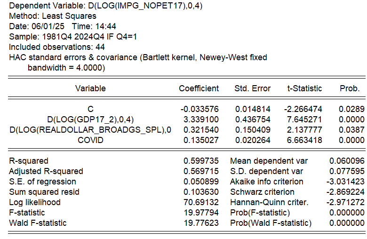367x239 pixels.
Task: Click the D(LOG(GDP17_2),0,4) variable name
Action: [x=90, y=119]
